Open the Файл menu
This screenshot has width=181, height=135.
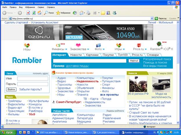coord(5,7)
